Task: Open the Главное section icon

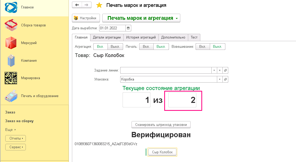Action: 11,7
